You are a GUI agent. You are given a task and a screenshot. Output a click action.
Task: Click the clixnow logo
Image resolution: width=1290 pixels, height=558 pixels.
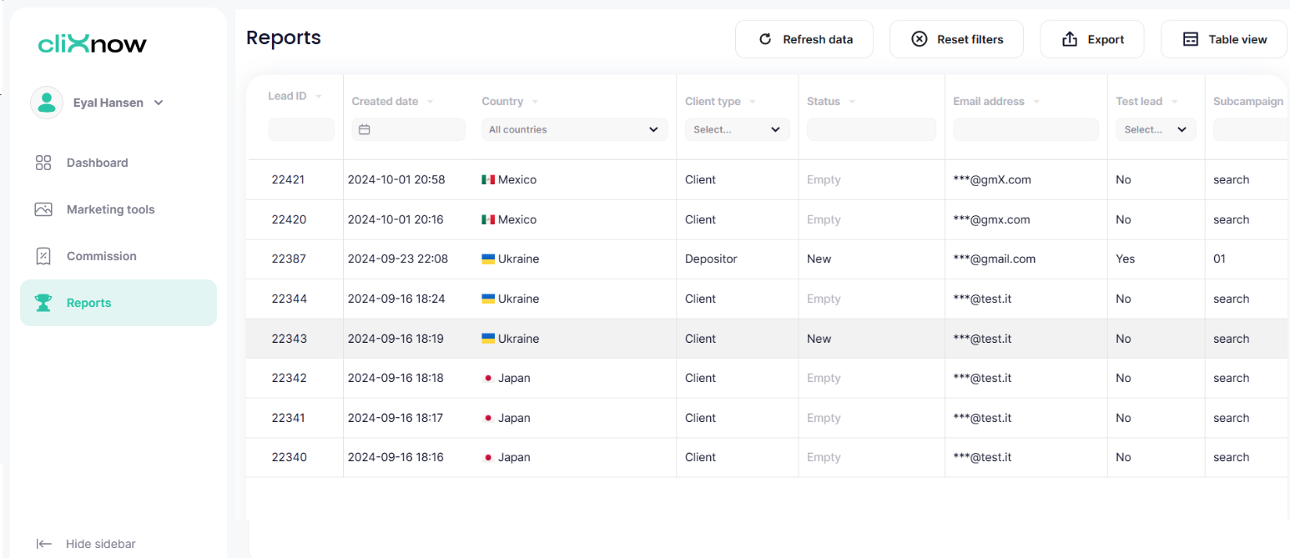[x=92, y=44]
